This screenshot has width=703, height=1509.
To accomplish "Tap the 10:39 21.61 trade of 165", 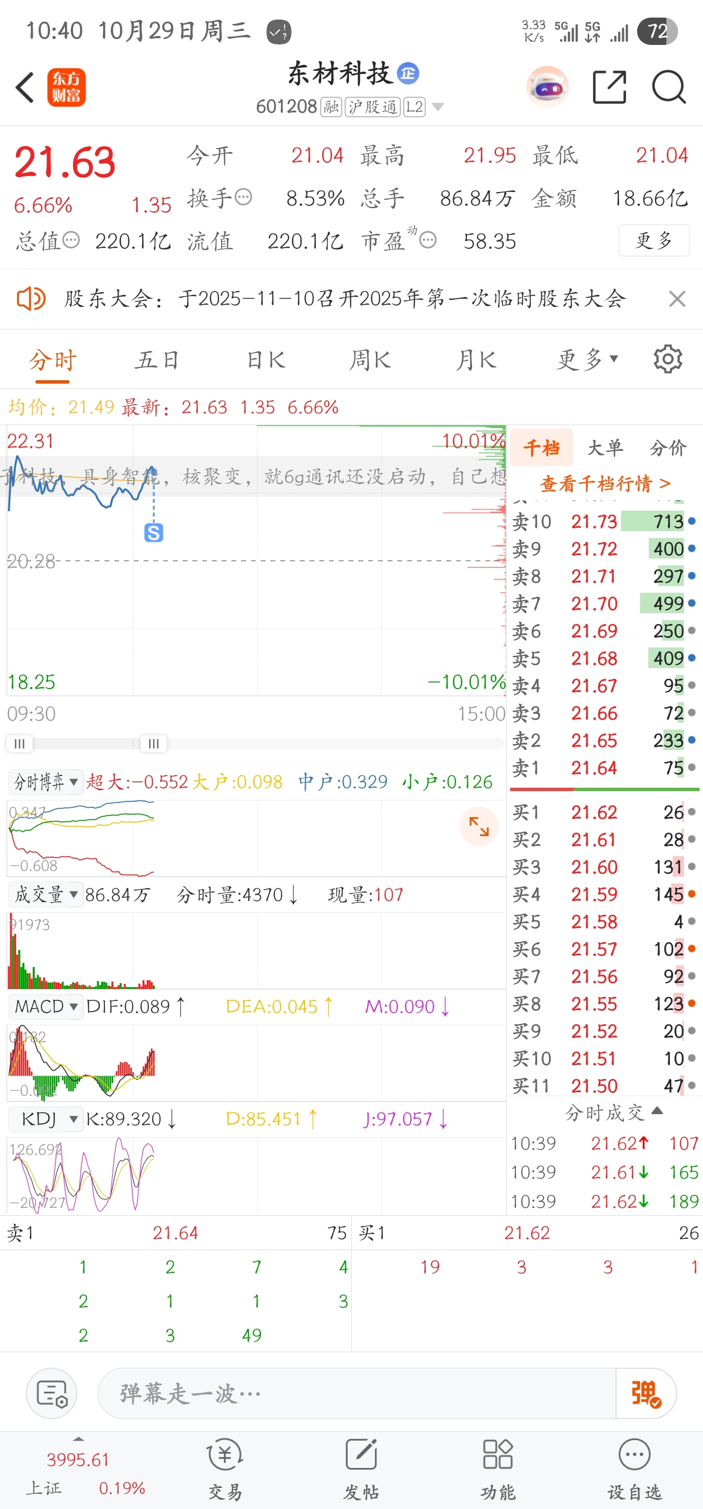I will point(604,1172).
